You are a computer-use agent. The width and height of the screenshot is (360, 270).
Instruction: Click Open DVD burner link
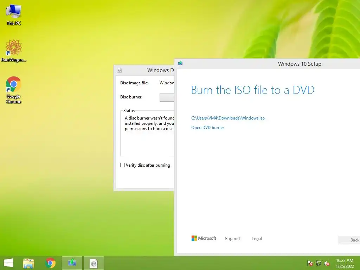[x=207, y=127]
